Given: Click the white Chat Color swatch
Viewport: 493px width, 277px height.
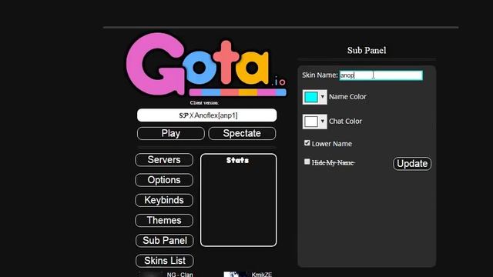Looking at the screenshot, I should pyautogui.click(x=311, y=122).
